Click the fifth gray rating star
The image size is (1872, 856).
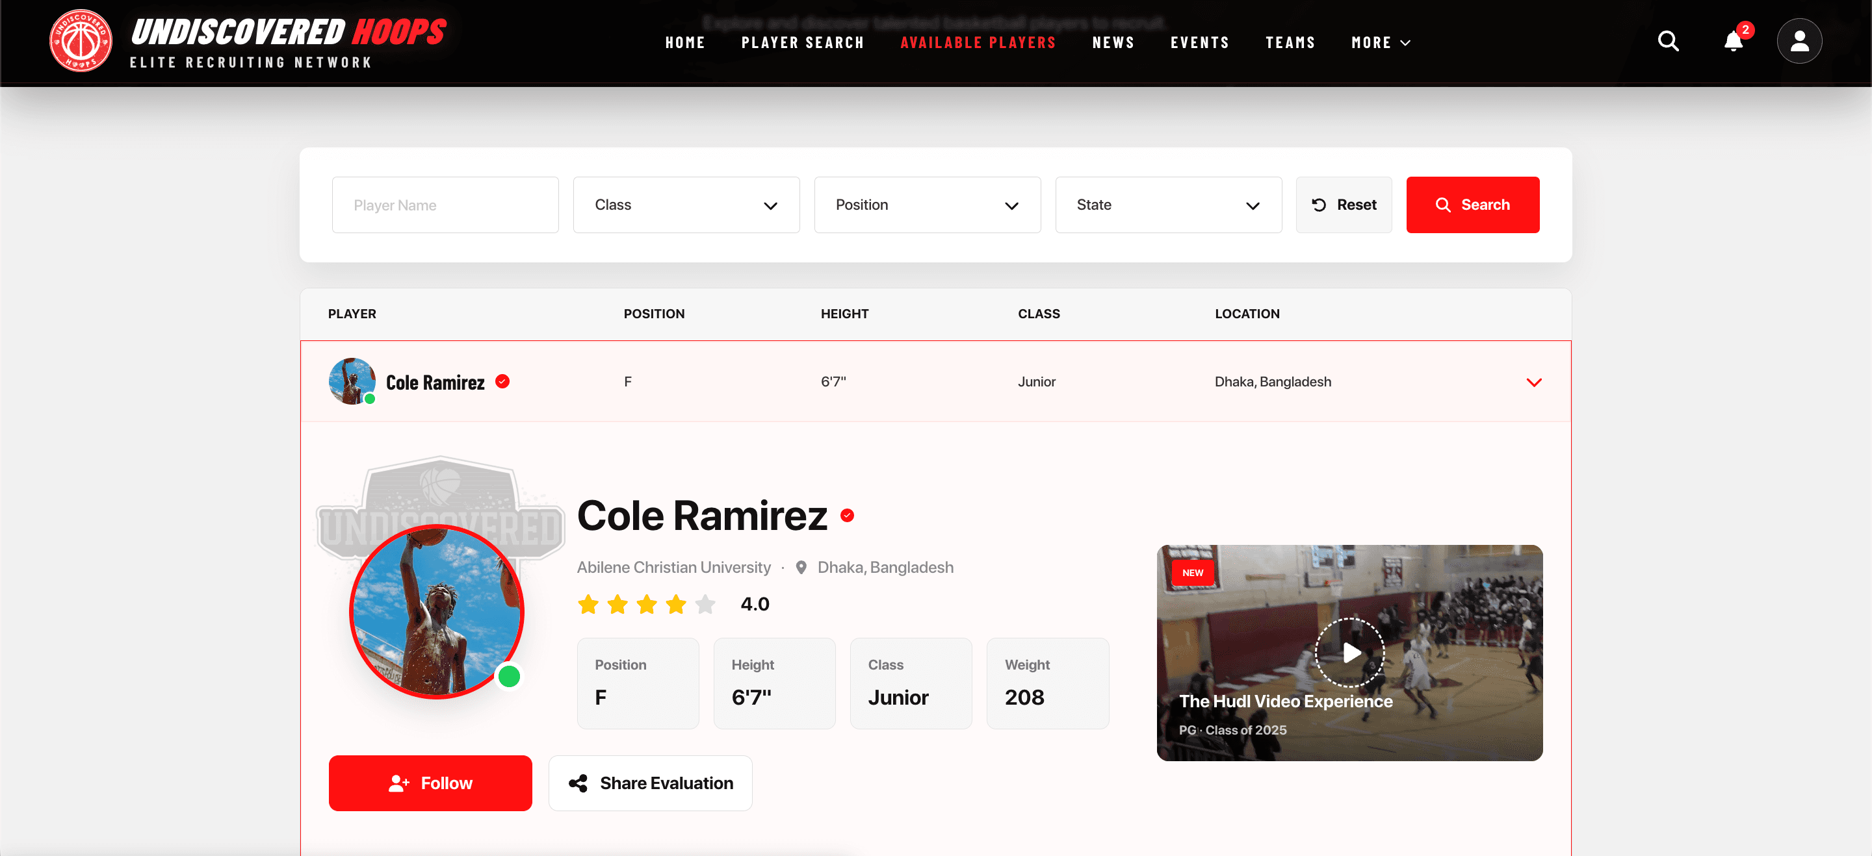[705, 604]
